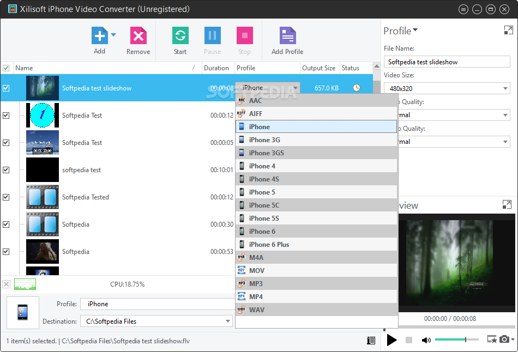Viewport: 518px width, 352px height.
Task: Choose iPhone 4 from profile list
Action: pos(316,166)
